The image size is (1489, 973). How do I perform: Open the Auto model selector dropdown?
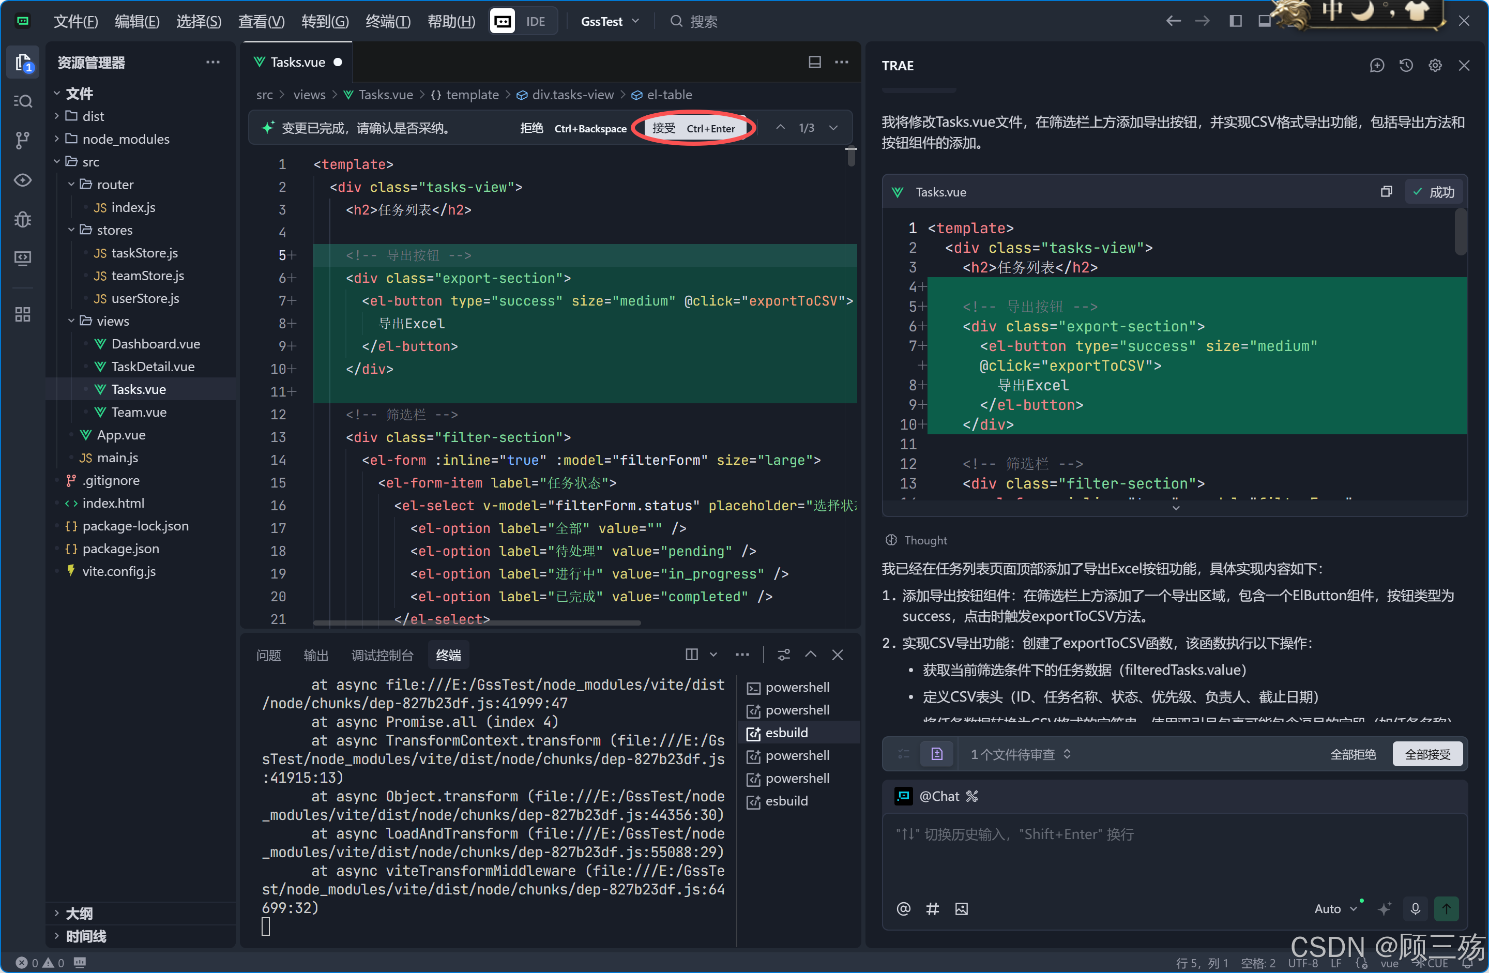point(1335,908)
